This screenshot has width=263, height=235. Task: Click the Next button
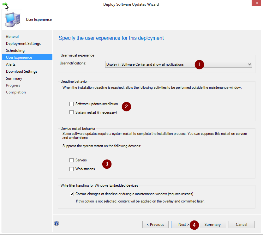(183, 225)
